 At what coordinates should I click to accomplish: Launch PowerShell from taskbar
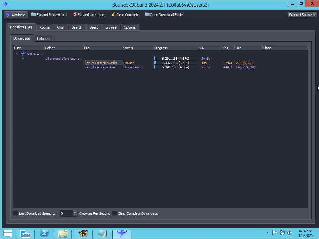(x=44, y=234)
